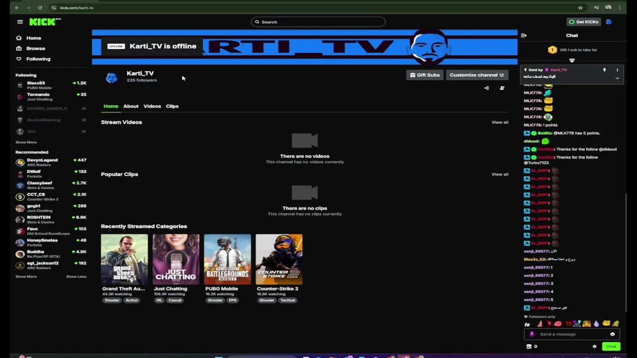The width and height of the screenshot is (637, 358).
Task: Open the user profile avatar menu
Action: coord(609,22)
